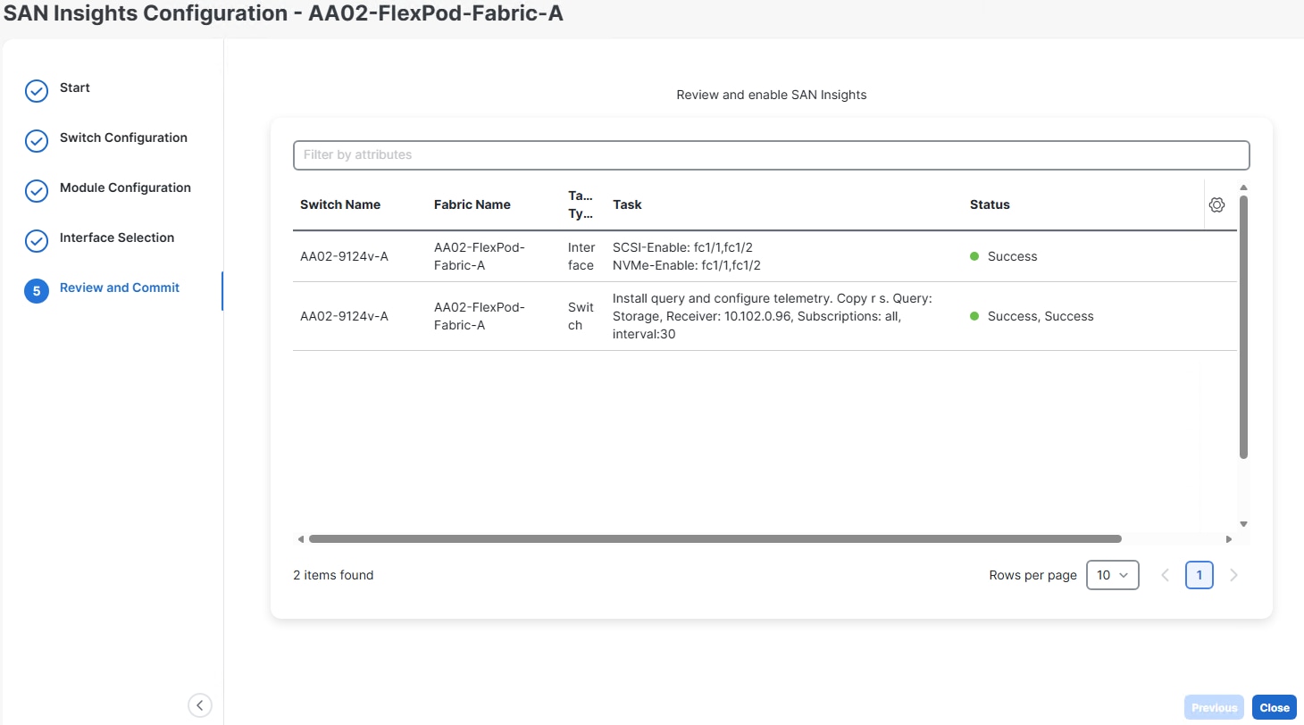Click the Interface Selection checkmark icon
Screen dimensions: 1304x725
37,241
